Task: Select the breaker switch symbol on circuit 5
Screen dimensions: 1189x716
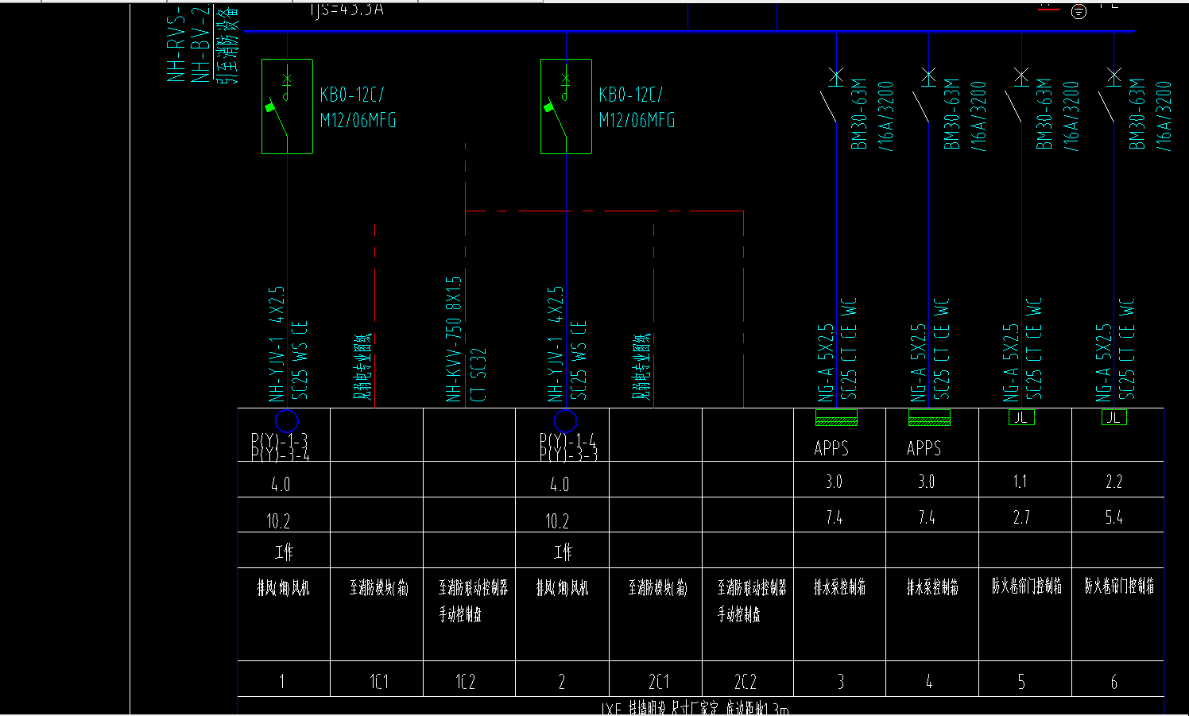Action: [1016, 95]
